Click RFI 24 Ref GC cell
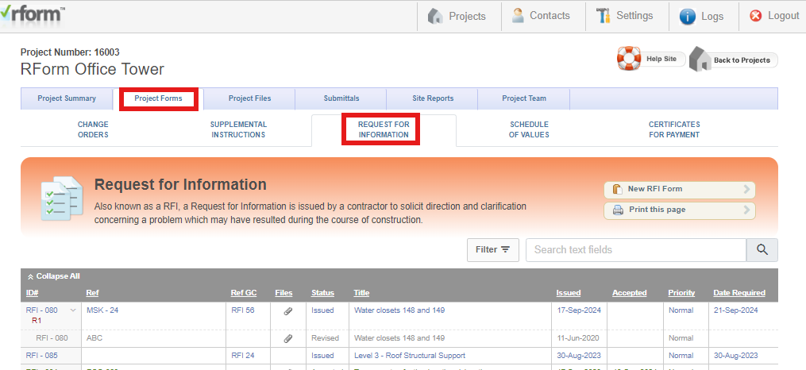Image resolution: width=806 pixels, height=370 pixels. (x=243, y=356)
